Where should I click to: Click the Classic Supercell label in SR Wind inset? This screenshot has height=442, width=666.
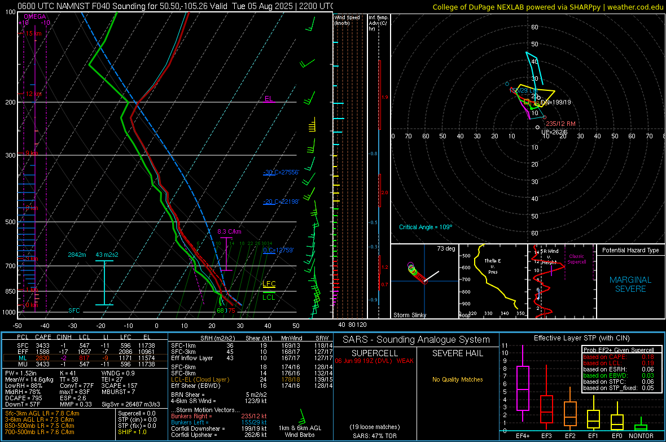pyautogui.click(x=577, y=259)
